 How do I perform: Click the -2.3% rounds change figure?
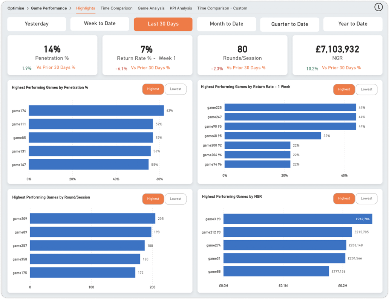tap(217, 69)
